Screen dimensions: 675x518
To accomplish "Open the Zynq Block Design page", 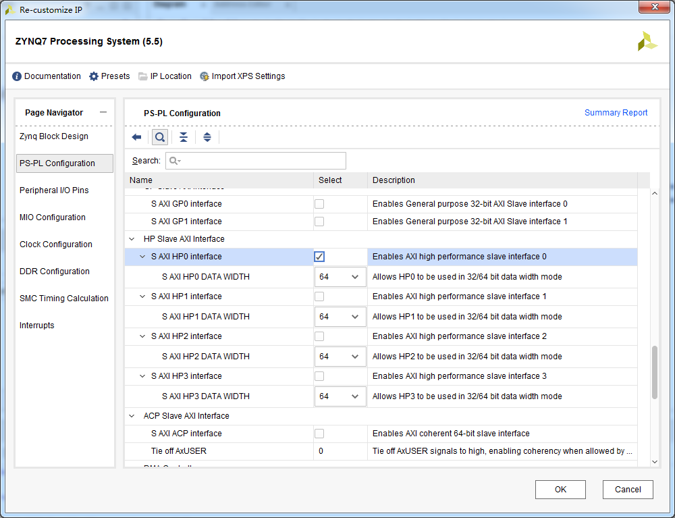I will (x=54, y=136).
